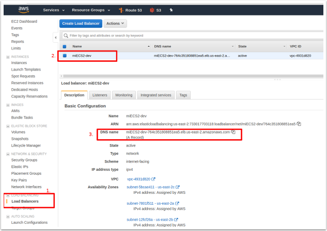Sort by the Name column arrow
Screen dimensions: 327x231
tap(149, 46)
